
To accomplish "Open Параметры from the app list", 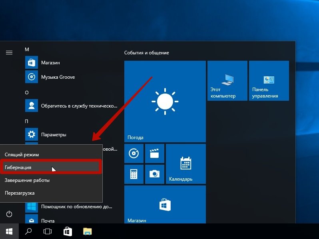I will (54, 135).
